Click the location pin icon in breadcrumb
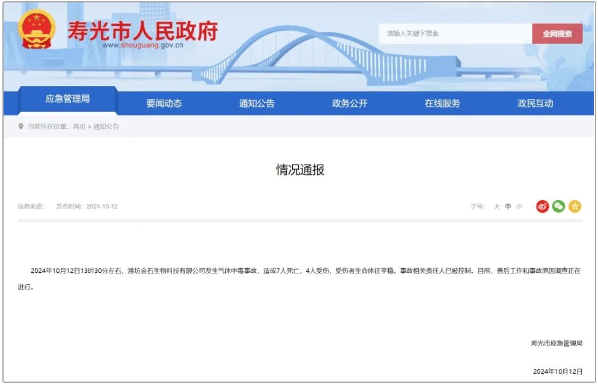This screenshot has height=384, width=598. (21, 127)
